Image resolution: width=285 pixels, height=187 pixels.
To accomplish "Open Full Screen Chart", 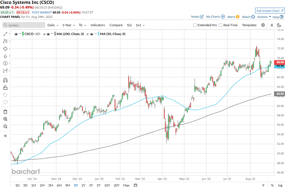I will tap(270, 11).
